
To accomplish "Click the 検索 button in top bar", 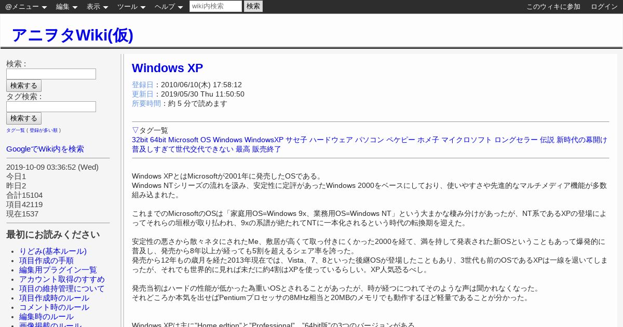I will coord(253,6).
